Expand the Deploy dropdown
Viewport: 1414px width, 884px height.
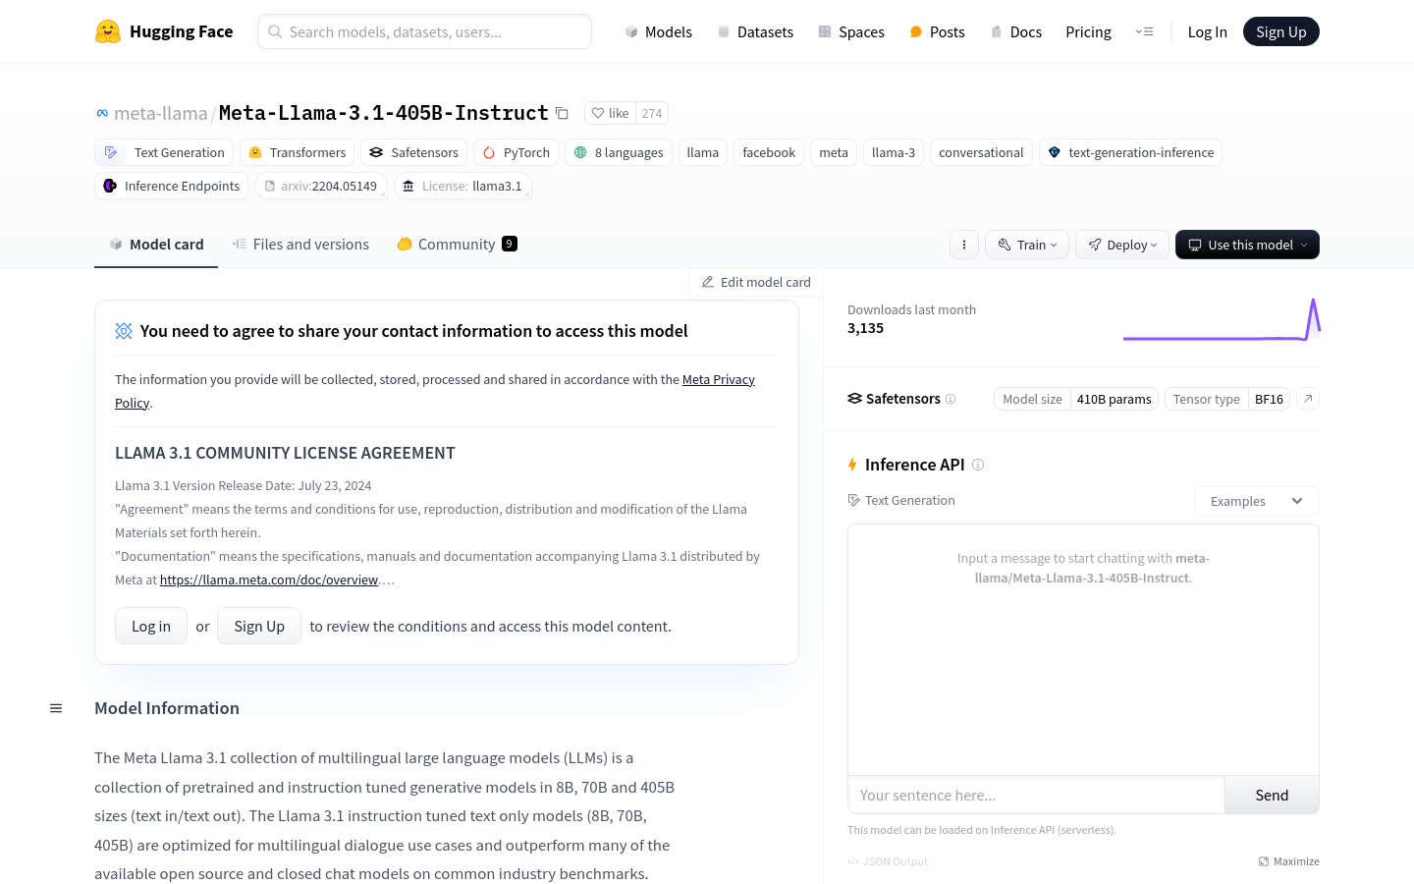[x=1122, y=245]
